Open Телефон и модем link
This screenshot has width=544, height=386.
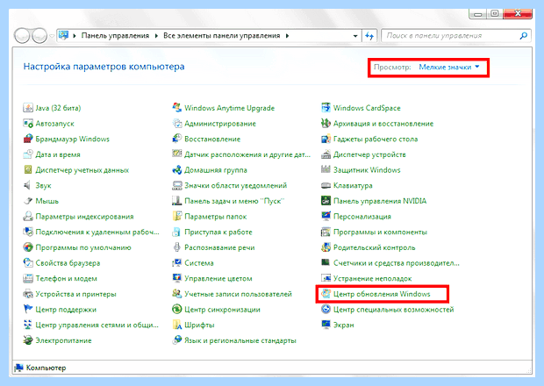point(67,278)
